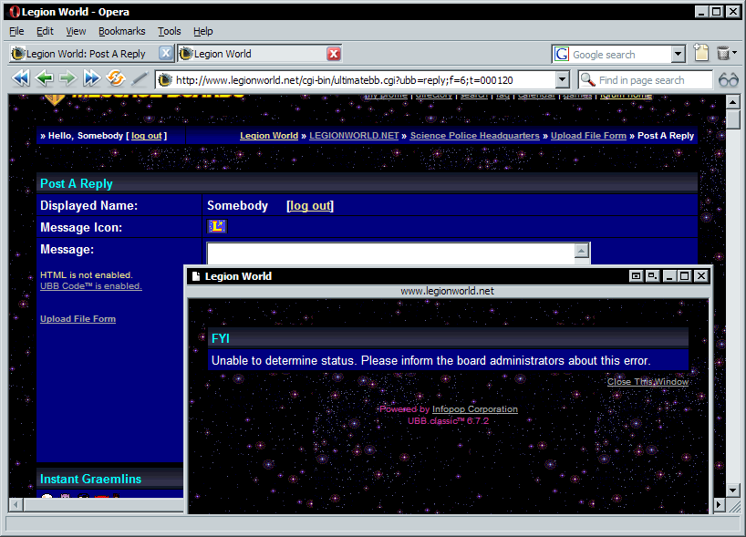The height and width of the screenshot is (537, 746).
Task: Visit the Infopop Corporation link
Action: coord(475,409)
